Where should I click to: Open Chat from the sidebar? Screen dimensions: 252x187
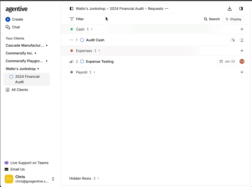(x=15, y=27)
